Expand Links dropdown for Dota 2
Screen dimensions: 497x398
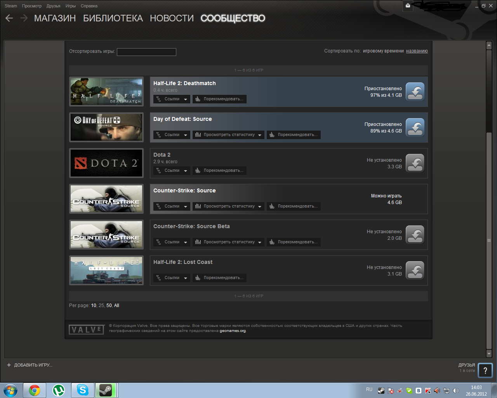click(x=172, y=171)
